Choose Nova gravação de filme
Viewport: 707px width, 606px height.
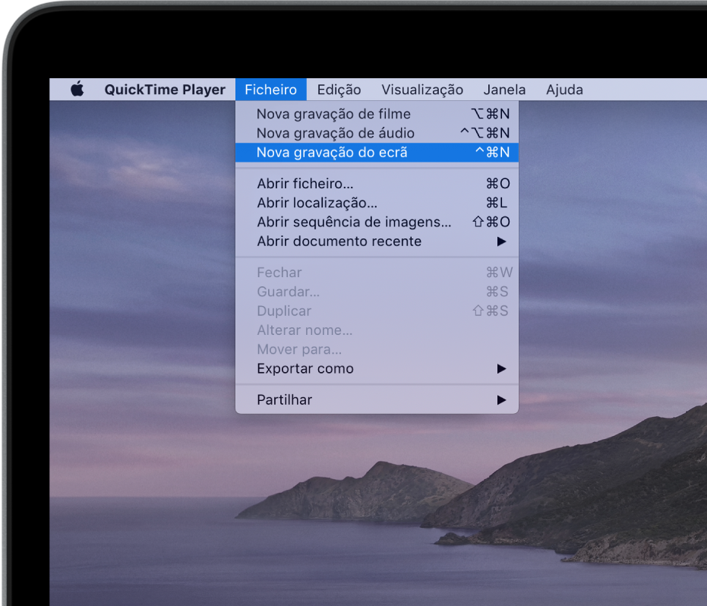[377, 114]
